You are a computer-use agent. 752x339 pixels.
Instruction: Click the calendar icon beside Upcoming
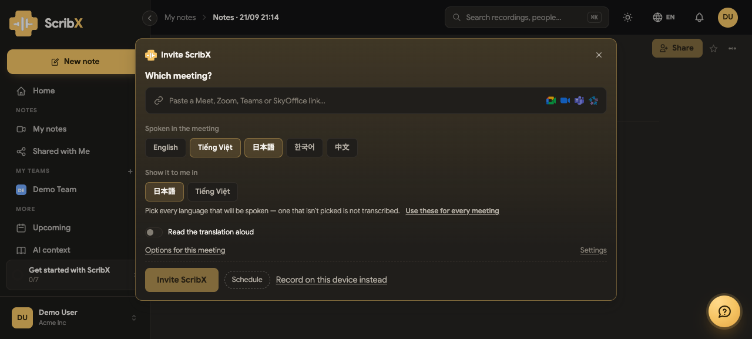click(x=21, y=228)
